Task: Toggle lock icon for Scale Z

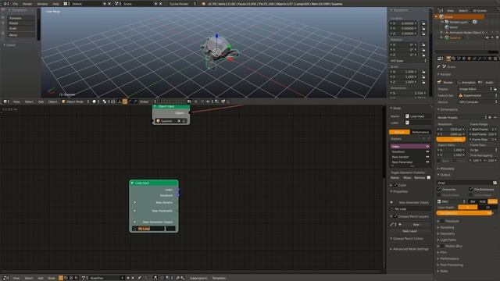Action: point(423,82)
